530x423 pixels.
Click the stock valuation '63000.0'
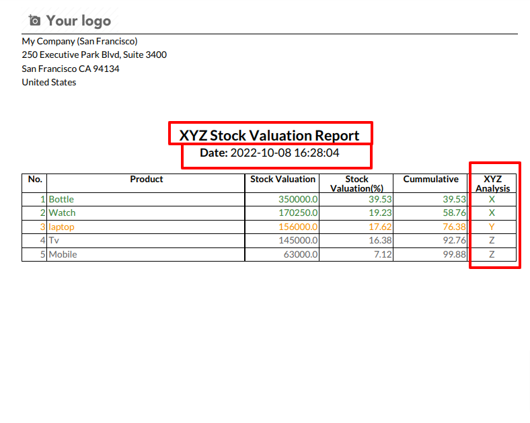tap(301, 254)
